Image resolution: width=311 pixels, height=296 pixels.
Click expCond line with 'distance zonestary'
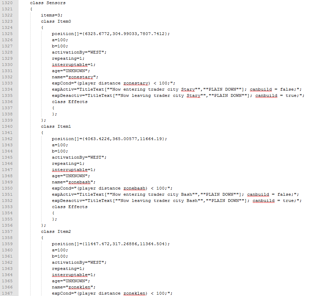coord(113,83)
